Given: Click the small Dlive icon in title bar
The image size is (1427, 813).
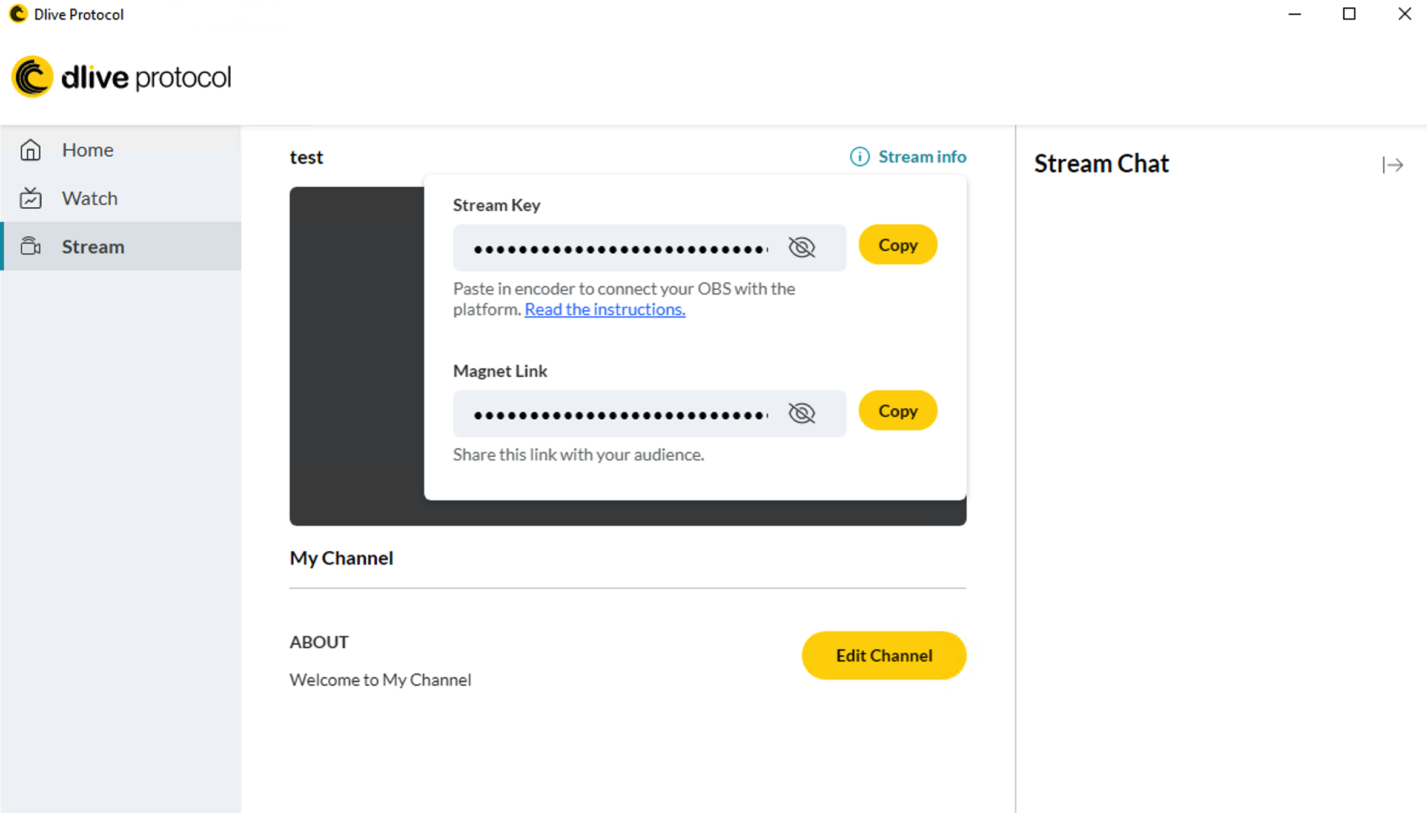Looking at the screenshot, I should tap(18, 14).
